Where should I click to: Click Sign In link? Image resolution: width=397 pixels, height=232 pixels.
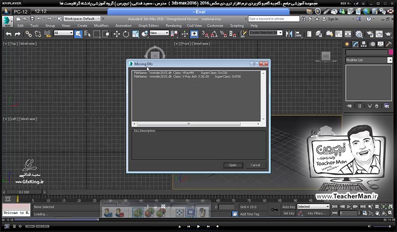(332, 19)
